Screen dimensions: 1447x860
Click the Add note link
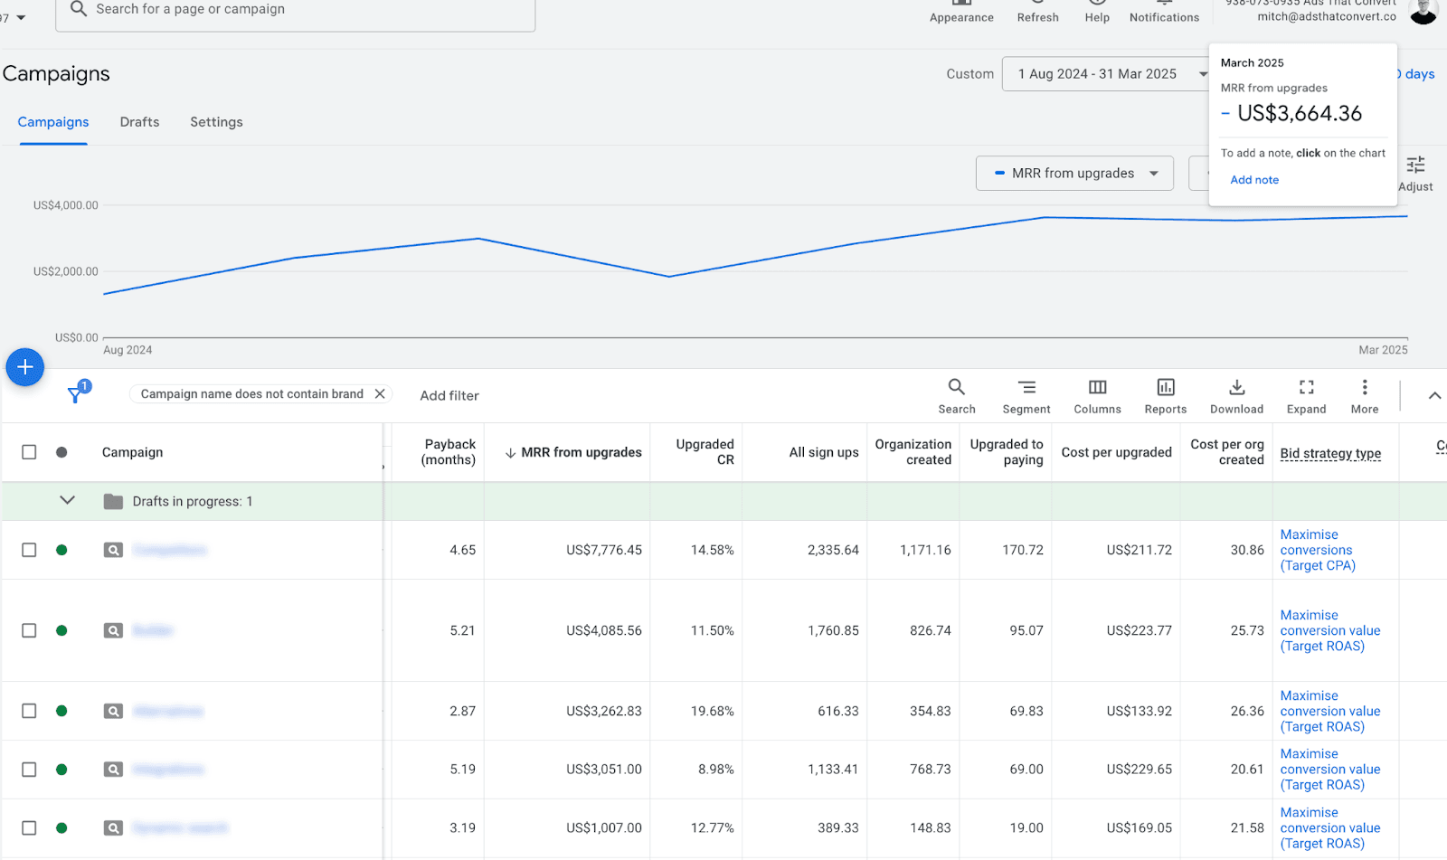click(1253, 179)
